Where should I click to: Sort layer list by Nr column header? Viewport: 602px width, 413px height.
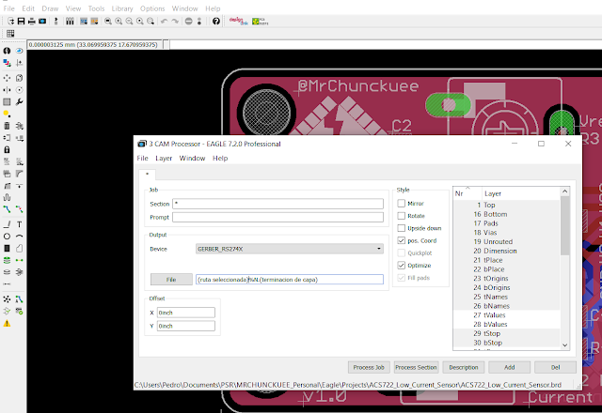467,193
